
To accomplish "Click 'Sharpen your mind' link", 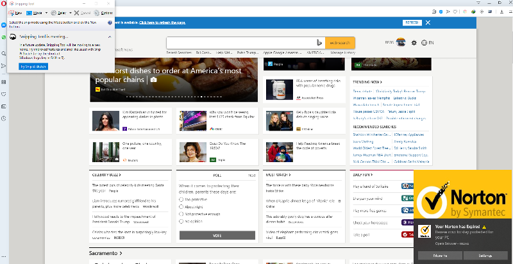I will coord(367,199).
